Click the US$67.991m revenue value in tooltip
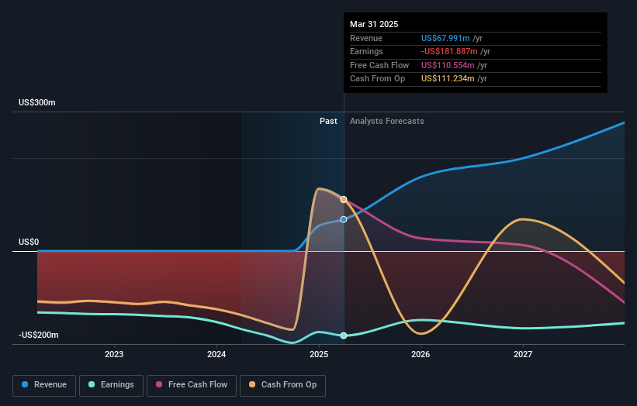The image size is (637, 406). [x=445, y=38]
